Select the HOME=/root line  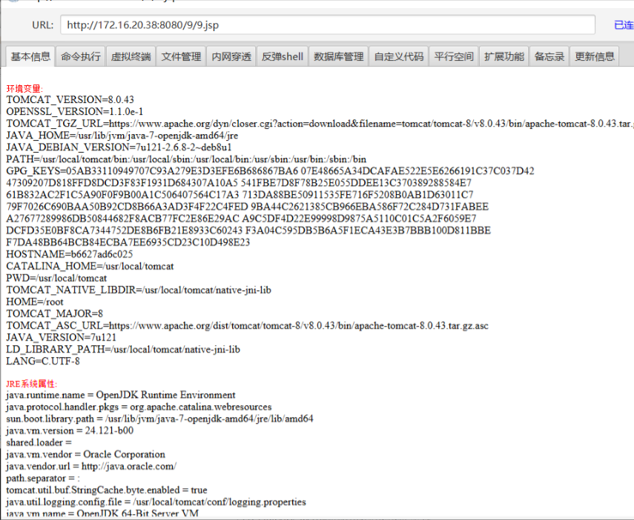coord(35,301)
